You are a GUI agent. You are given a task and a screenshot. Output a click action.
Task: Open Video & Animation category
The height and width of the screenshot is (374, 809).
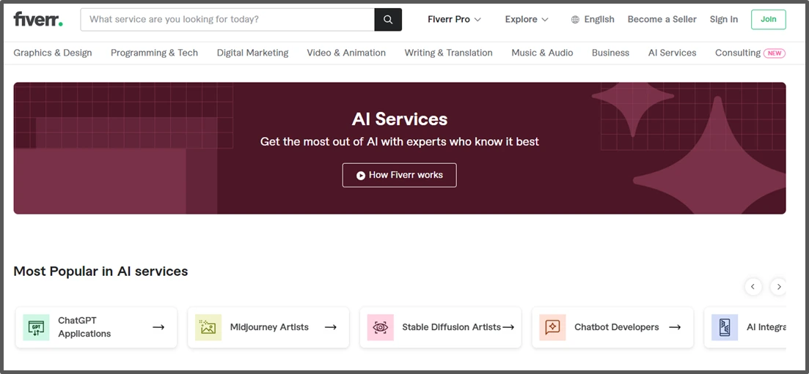tap(346, 53)
